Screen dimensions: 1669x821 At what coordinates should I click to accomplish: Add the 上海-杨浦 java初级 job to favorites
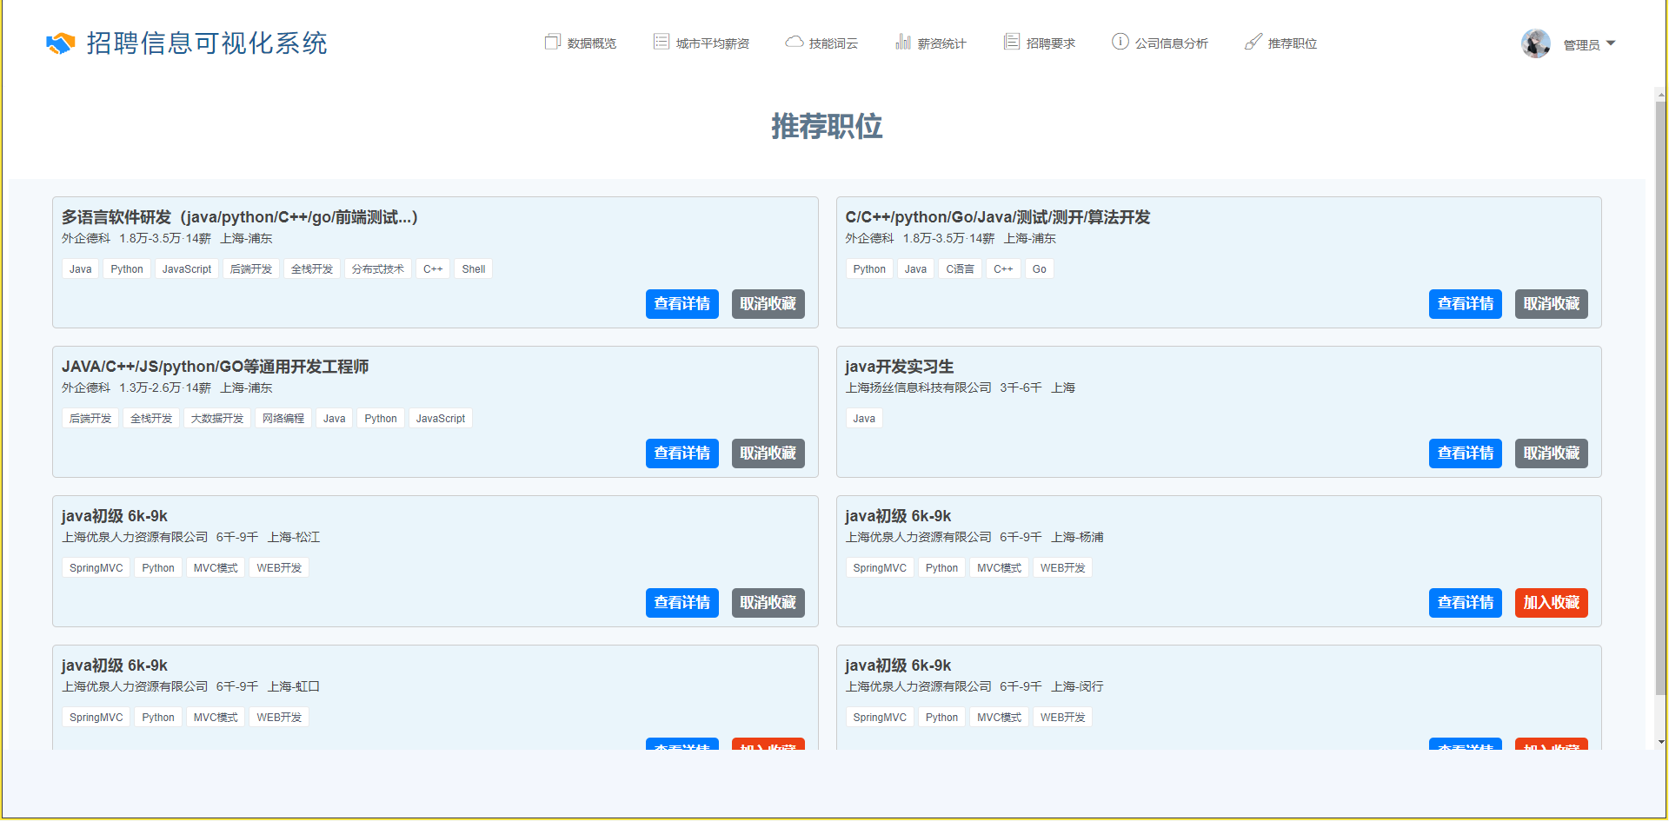[x=1552, y=603]
